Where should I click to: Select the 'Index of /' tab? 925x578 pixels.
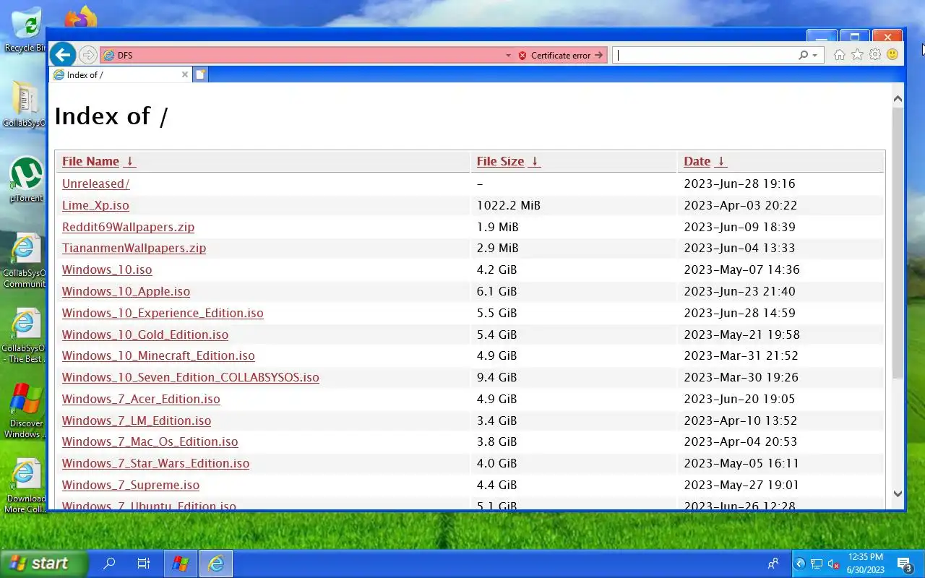[121, 74]
